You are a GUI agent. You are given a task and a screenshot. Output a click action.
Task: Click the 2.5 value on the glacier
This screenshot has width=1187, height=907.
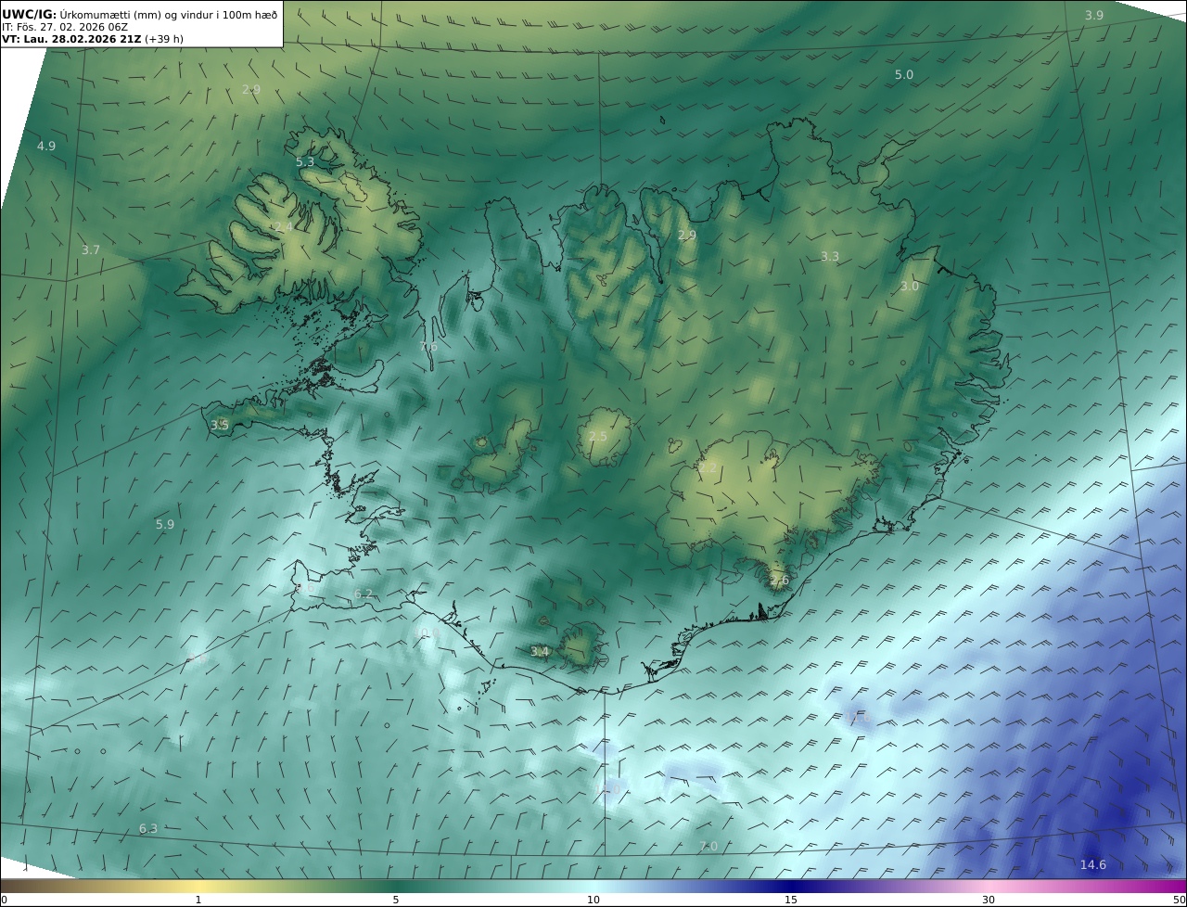click(597, 436)
